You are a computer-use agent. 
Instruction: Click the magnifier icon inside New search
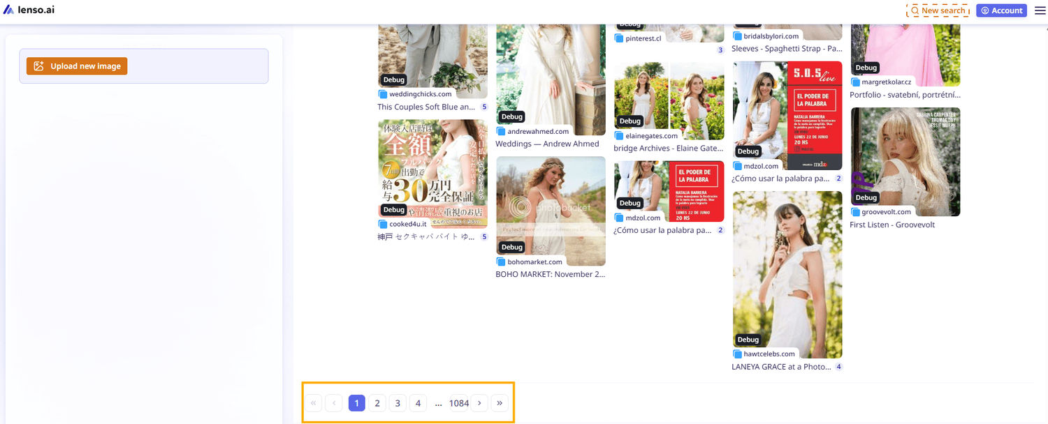(915, 10)
